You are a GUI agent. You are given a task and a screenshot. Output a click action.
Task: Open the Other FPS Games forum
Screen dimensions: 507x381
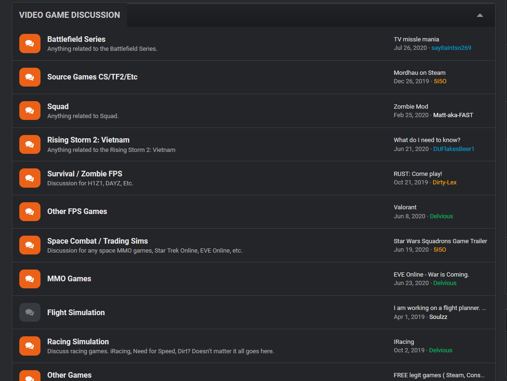(x=77, y=211)
